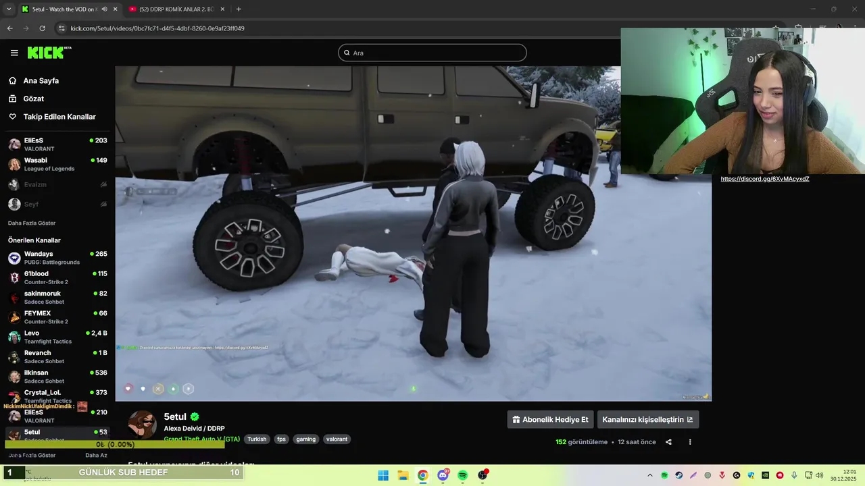This screenshot has height=486, width=865.
Task: Click the Grand Theft Auto V (GTA) category link
Action: point(201,439)
